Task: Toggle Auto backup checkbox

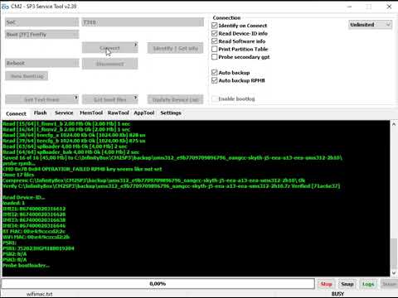Action: coord(215,73)
